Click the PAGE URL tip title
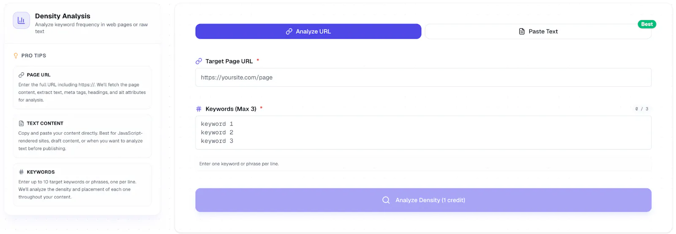 (38, 75)
